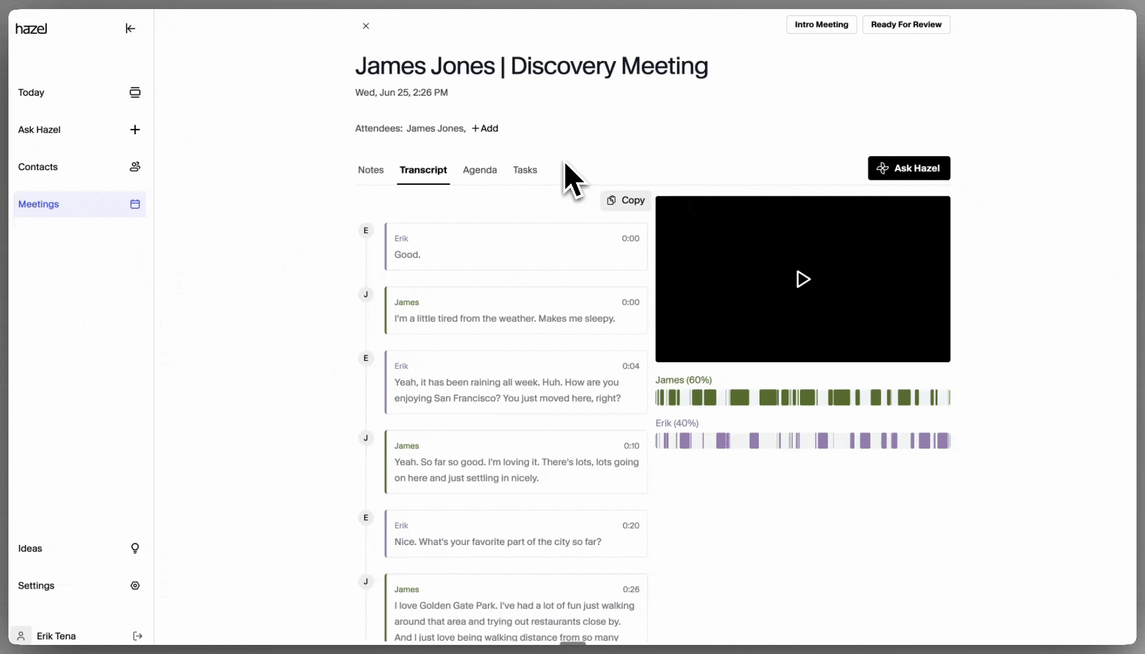Screen dimensions: 1145x654
Task: Click the log out icon beside Erik Tena
Action: 137,636
